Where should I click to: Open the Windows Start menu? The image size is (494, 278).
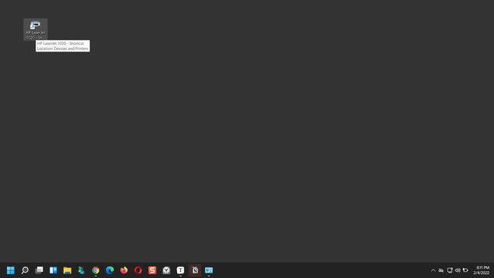point(11,270)
